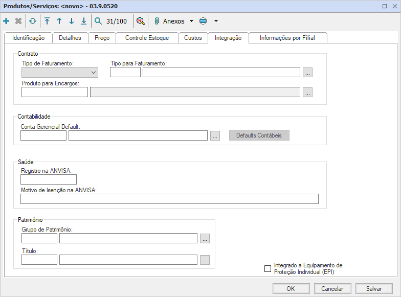Switch to the Controle Estoque tab

point(147,38)
